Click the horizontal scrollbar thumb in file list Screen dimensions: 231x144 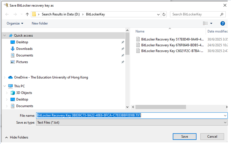tap(161, 107)
